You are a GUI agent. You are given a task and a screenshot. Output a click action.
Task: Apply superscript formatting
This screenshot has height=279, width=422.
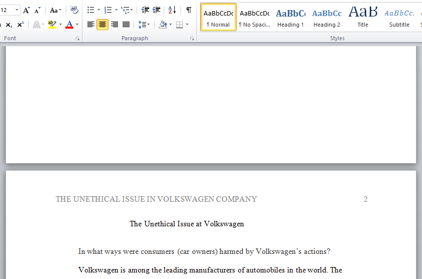(21, 25)
